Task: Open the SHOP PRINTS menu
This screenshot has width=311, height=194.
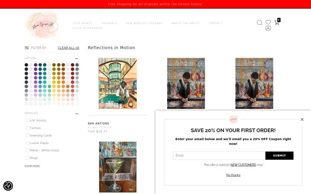Action: pyautogui.click(x=83, y=23)
